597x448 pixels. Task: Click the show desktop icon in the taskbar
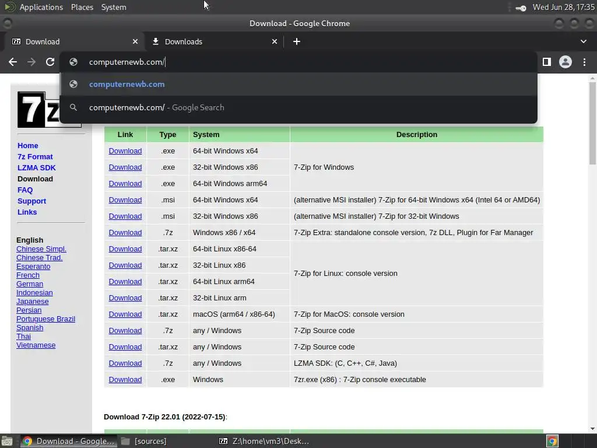(7, 442)
